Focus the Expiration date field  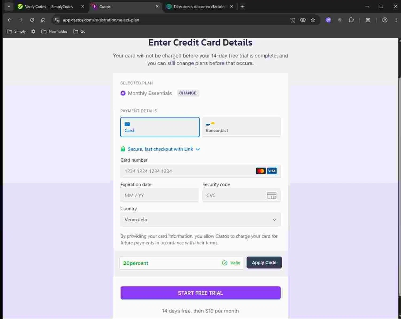(x=160, y=195)
